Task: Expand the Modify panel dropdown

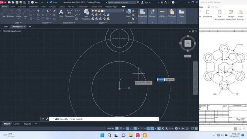Action: (x=46, y=23)
